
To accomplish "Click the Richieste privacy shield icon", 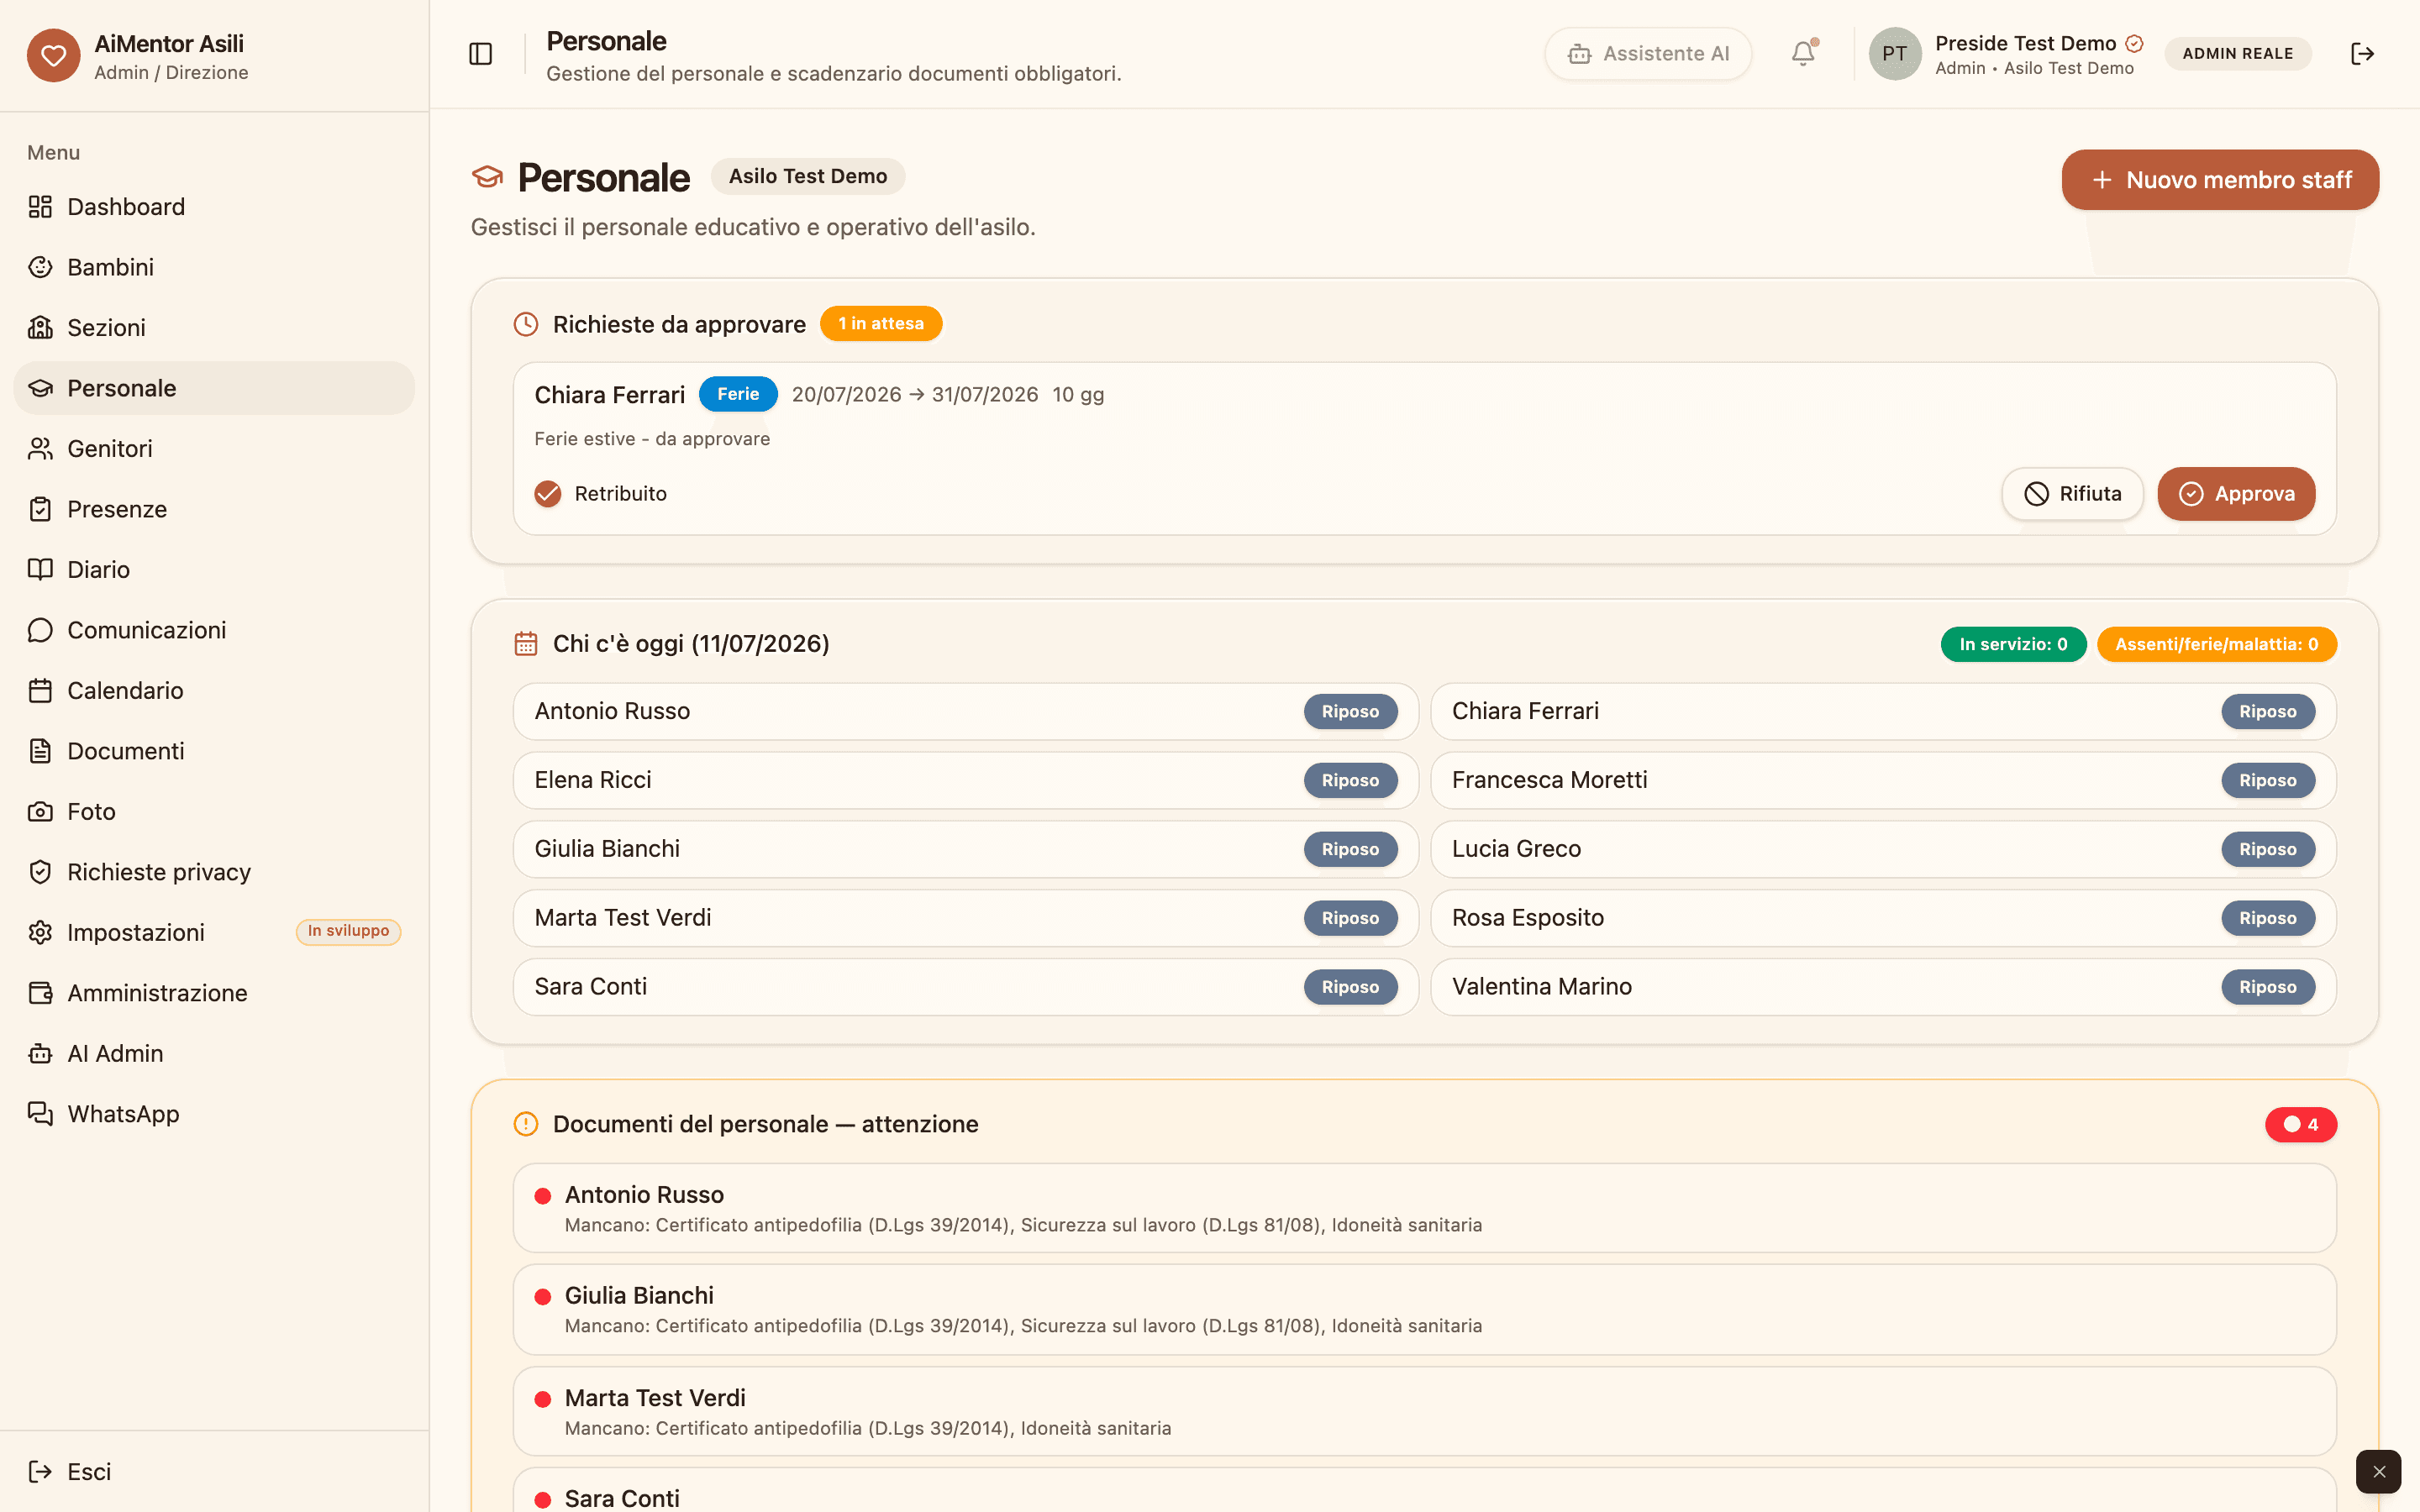I will [40, 872].
